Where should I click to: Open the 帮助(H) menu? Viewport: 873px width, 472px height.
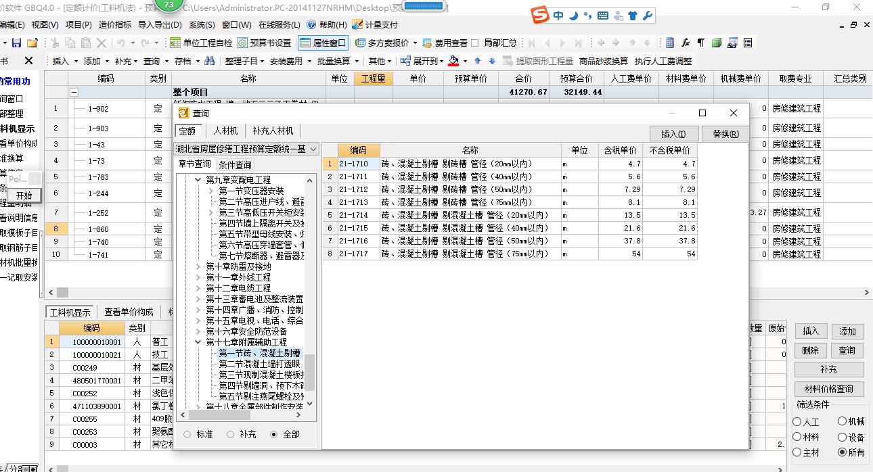click(x=327, y=25)
